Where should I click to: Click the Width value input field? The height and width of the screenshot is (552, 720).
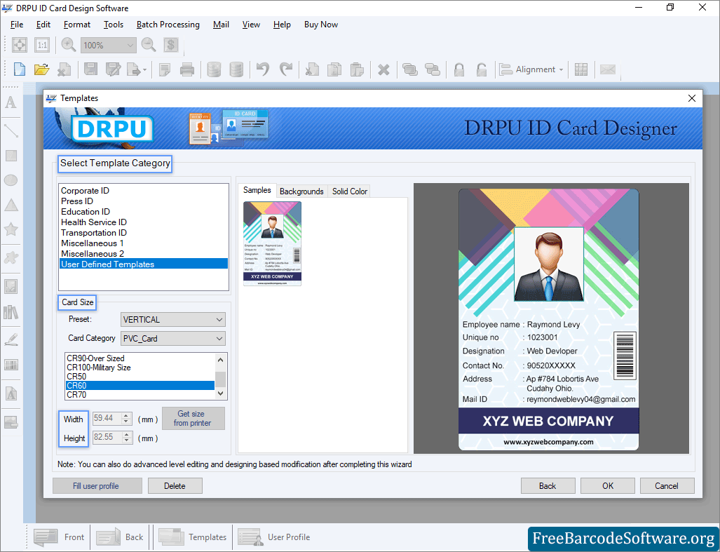pyautogui.click(x=107, y=418)
